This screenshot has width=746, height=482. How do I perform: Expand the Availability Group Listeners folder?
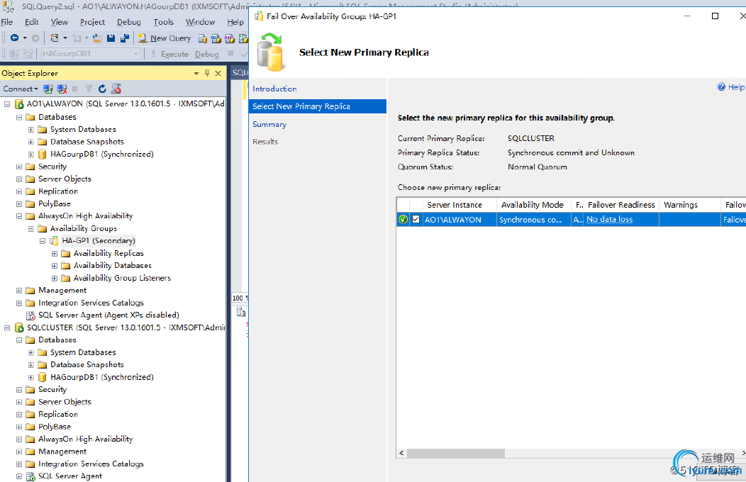[54, 278]
